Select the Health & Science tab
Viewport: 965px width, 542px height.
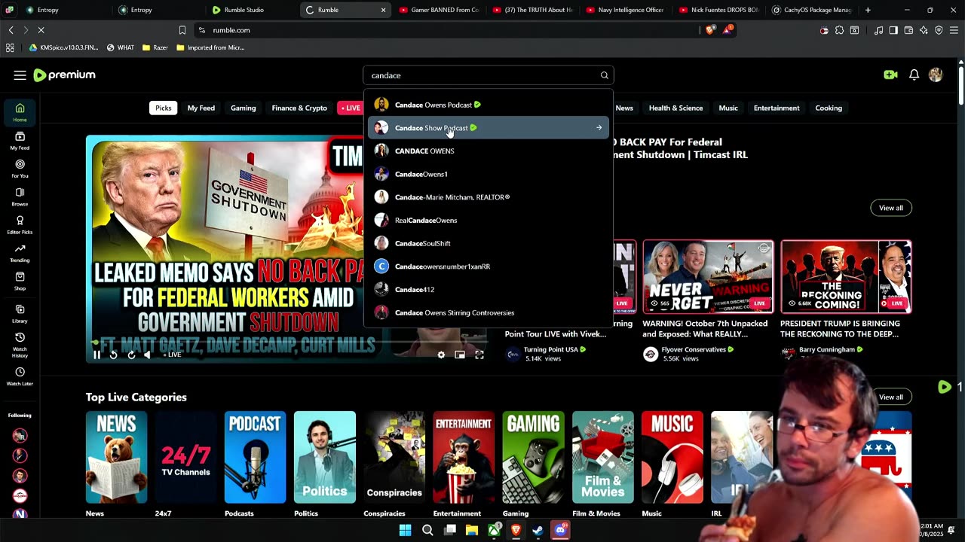[675, 108]
